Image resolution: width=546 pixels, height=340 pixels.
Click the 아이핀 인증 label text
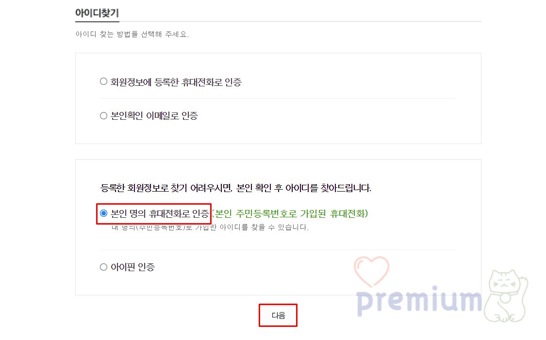[132, 267]
